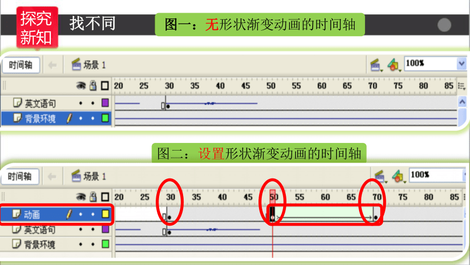
Task: Click outline column header in bottom timeline
Action: click(x=105, y=197)
